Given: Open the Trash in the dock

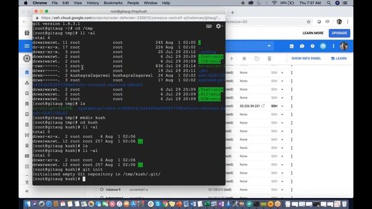Looking at the screenshot, I should point(344,204).
